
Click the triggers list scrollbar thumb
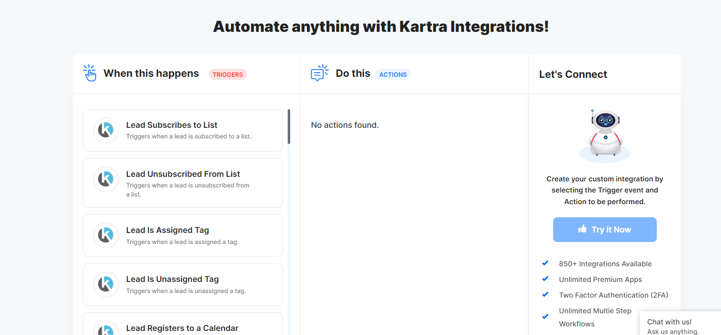pyautogui.click(x=289, y=126)
